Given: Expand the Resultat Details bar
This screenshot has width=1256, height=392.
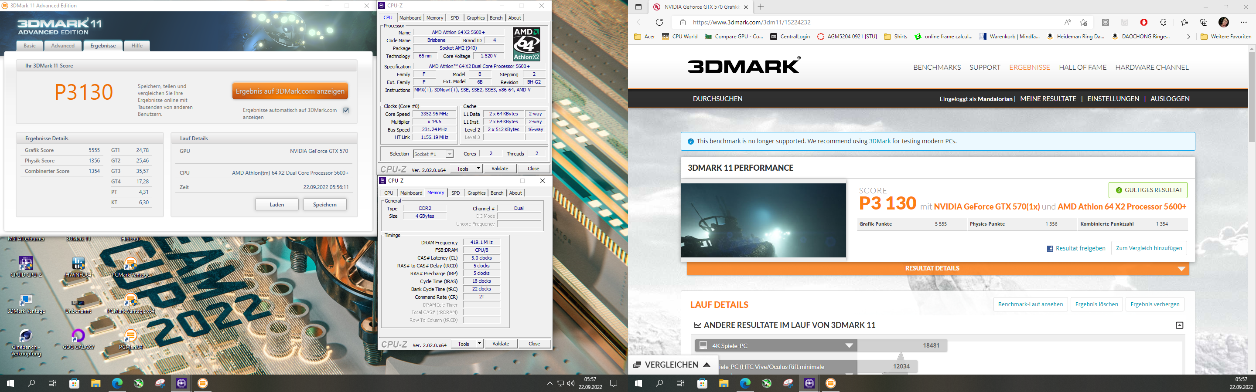Looking at the screenshot, I should (937, 268).
